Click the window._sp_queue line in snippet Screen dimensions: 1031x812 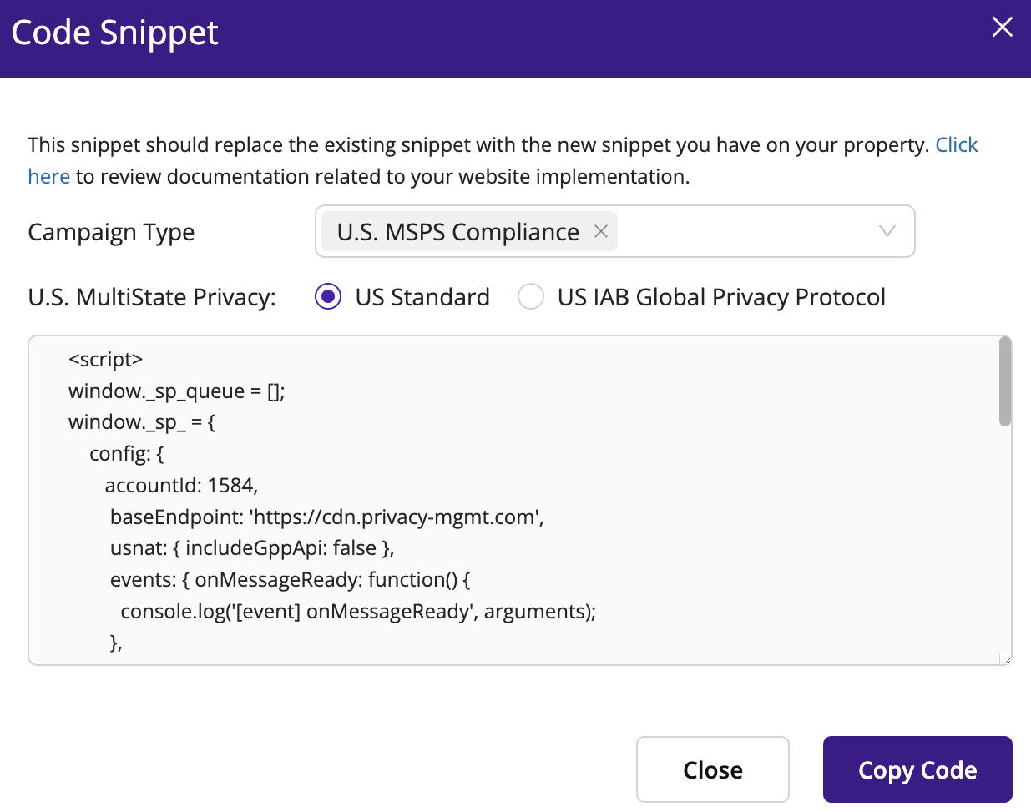[x=177, y=391]
